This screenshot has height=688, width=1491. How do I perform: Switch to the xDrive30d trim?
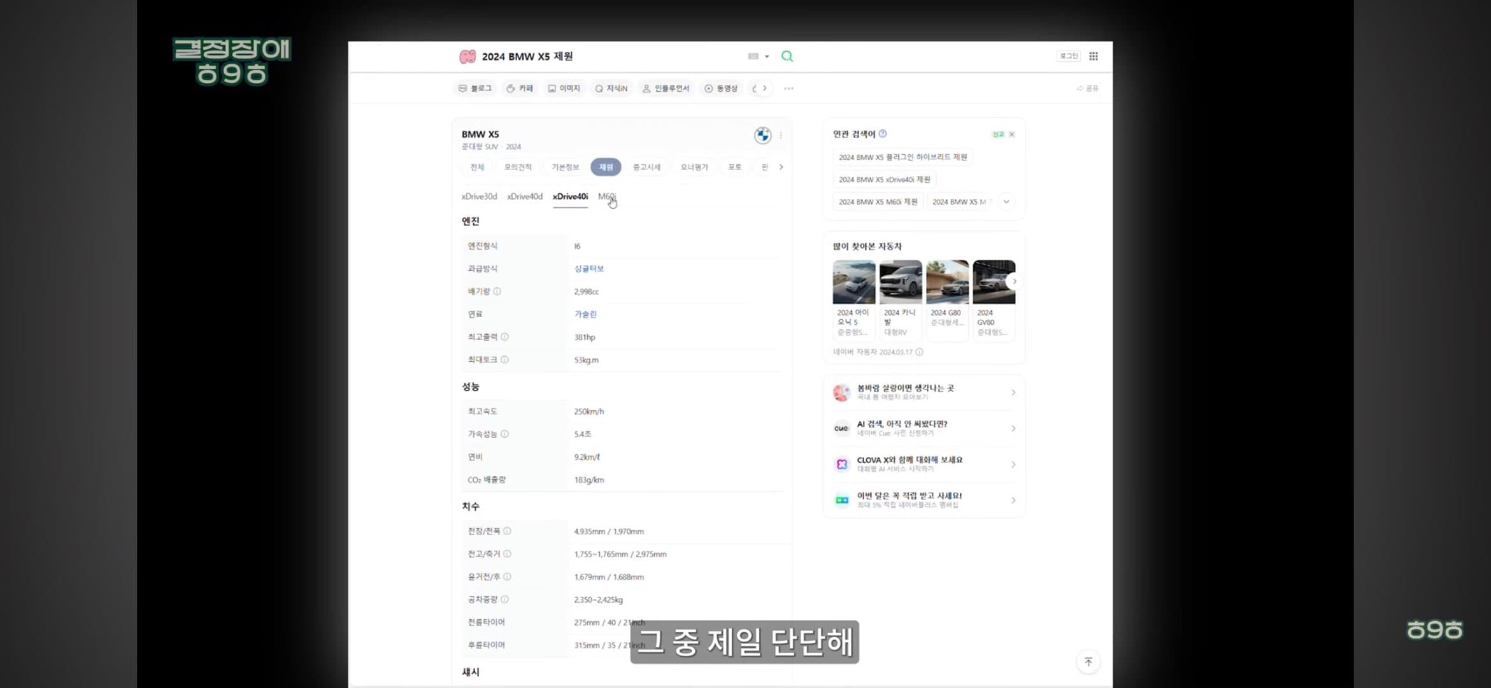(479, 197)
